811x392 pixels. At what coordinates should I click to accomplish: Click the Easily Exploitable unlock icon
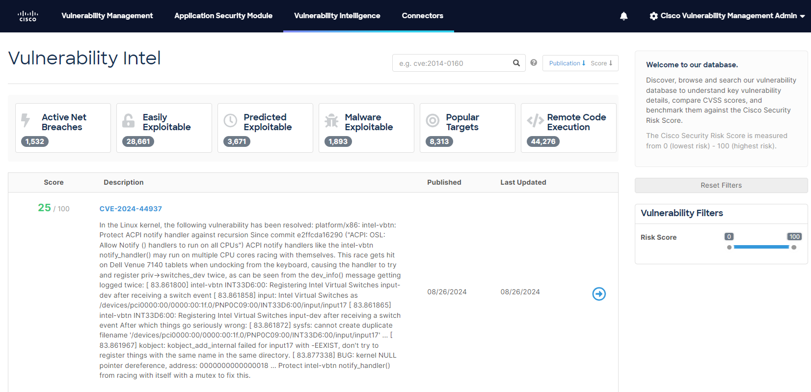(128, 120)
